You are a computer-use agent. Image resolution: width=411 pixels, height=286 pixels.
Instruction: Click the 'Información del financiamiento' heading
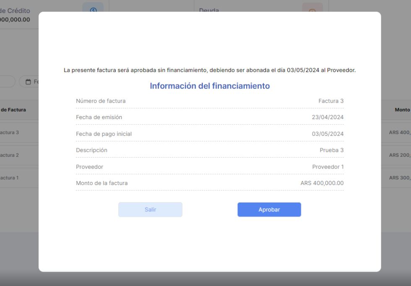pyautogui.click(x=210, y=86)
